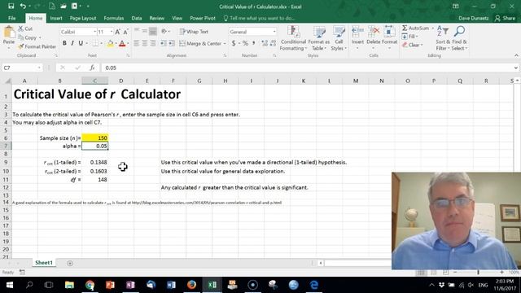Click Share button
The height and width of the screenshot is (293, 521).
click(505, 18)
